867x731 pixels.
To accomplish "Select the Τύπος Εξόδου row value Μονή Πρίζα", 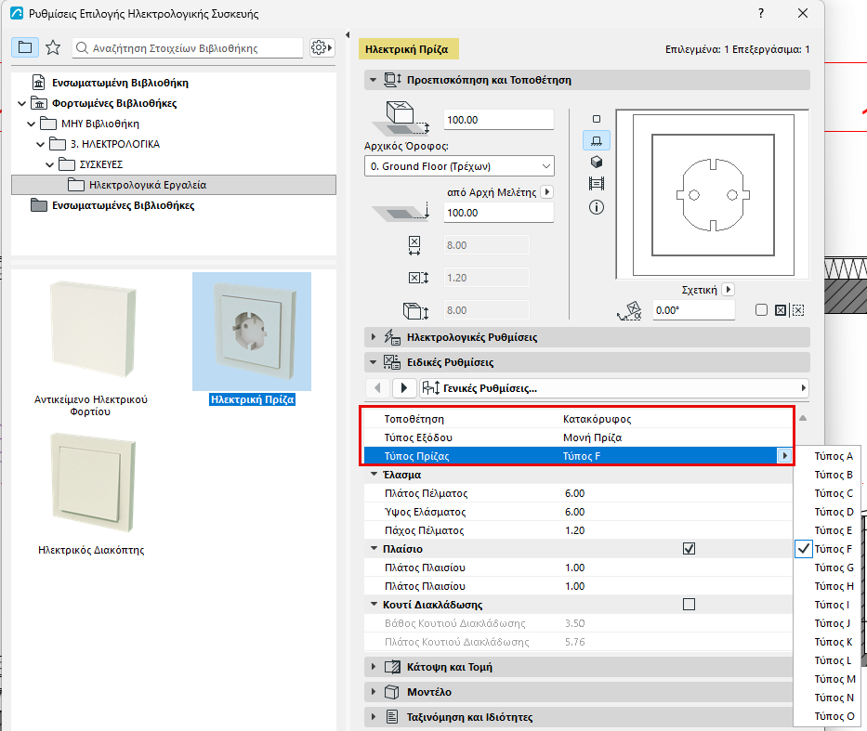I will pyautogui.click(x=592, y=437).
